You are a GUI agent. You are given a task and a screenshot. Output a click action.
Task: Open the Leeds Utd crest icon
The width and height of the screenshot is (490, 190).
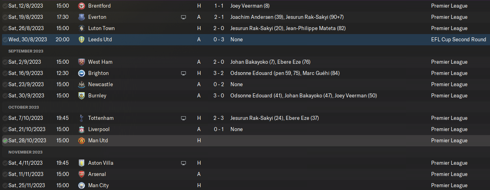[82, 40]
